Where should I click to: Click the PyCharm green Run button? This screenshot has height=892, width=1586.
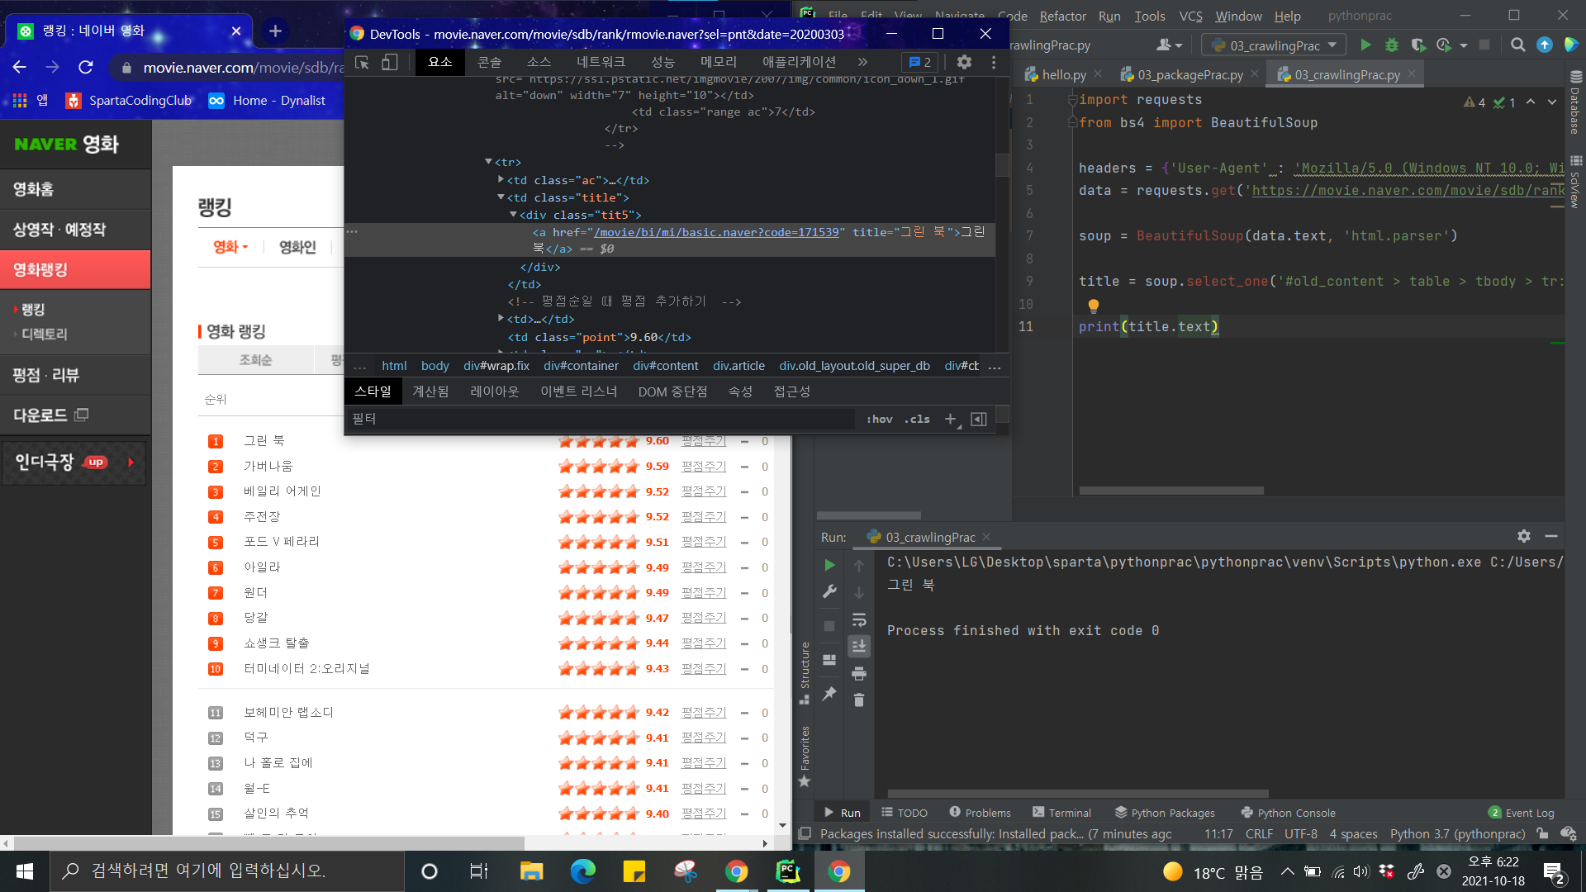(1365, 45)
